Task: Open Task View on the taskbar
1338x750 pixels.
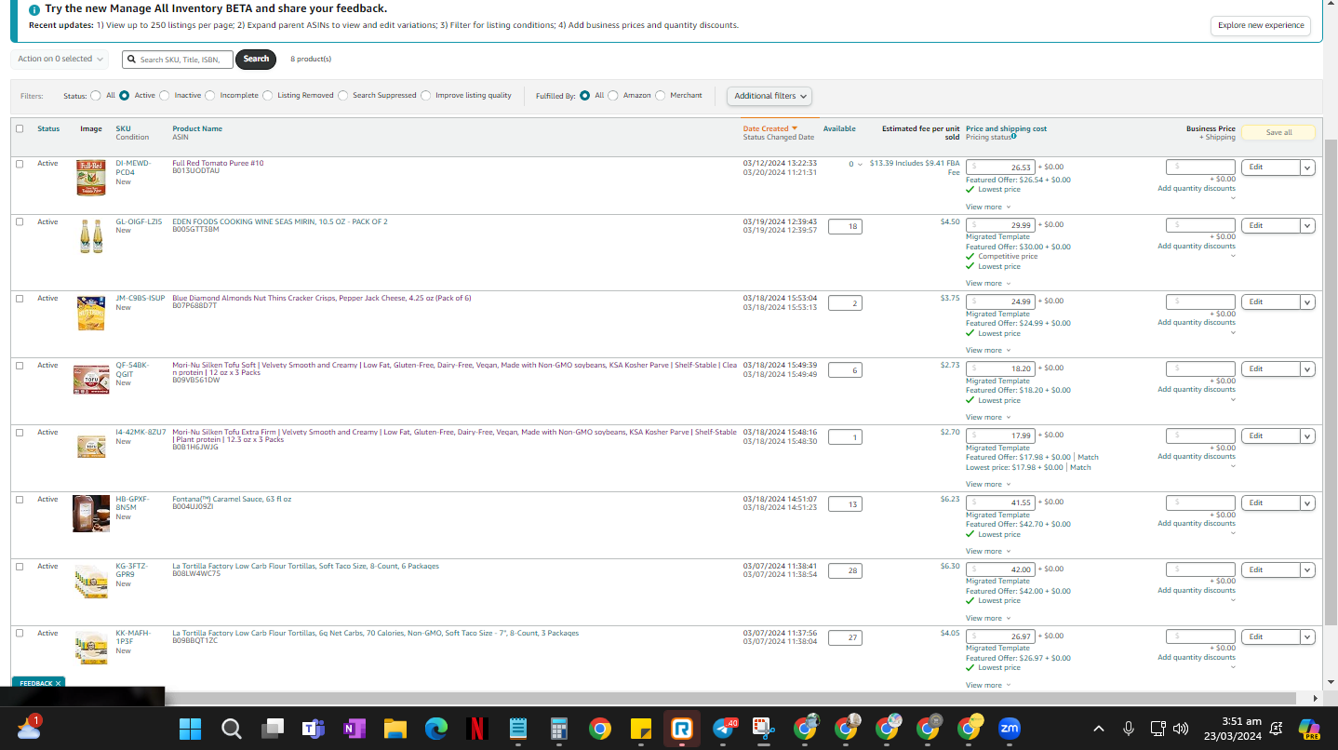Action: click(272, 729)
